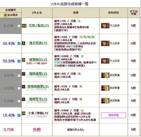Viewport: 141px width, 137px height.
Task: Click 【ブロック無制限】 under 十束ノ神域LV1
Action: click(x=37, y=117)
